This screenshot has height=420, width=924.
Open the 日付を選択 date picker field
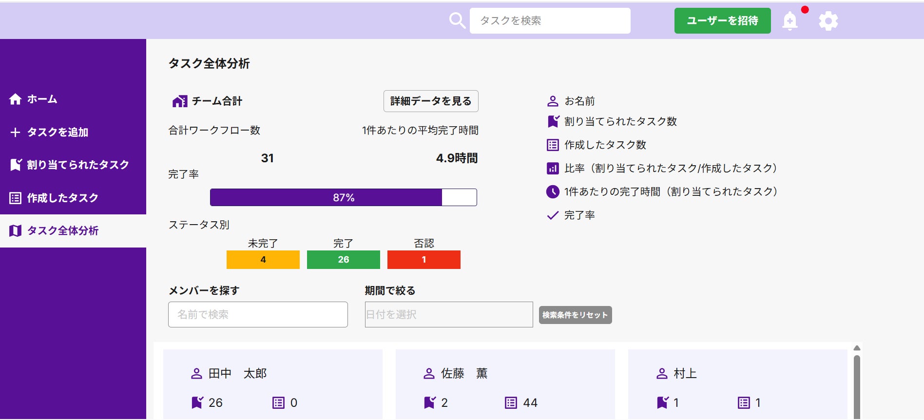[x=448, y=314]
